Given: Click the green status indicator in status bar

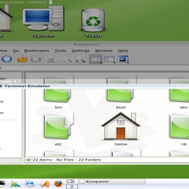Looking at the screenshot, I should [28, 160].
